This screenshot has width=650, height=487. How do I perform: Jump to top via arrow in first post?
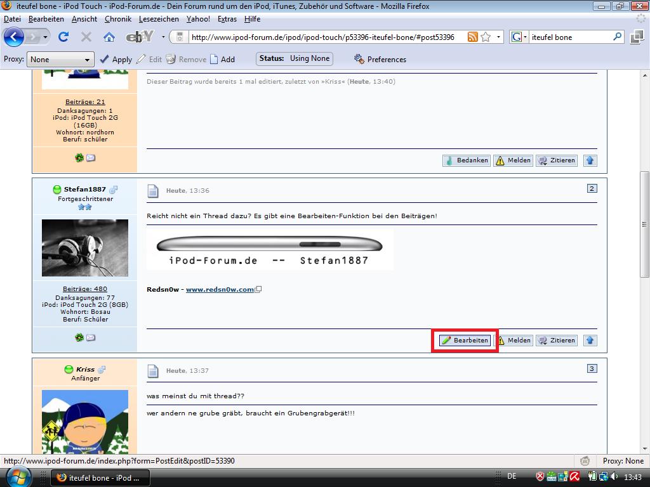(x=590, y=160)
